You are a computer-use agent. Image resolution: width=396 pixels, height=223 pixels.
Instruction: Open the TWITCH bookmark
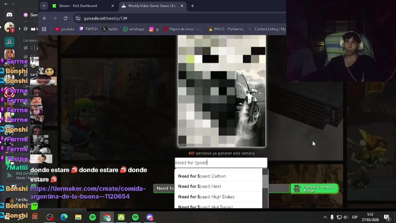click(x=88, y=29)
